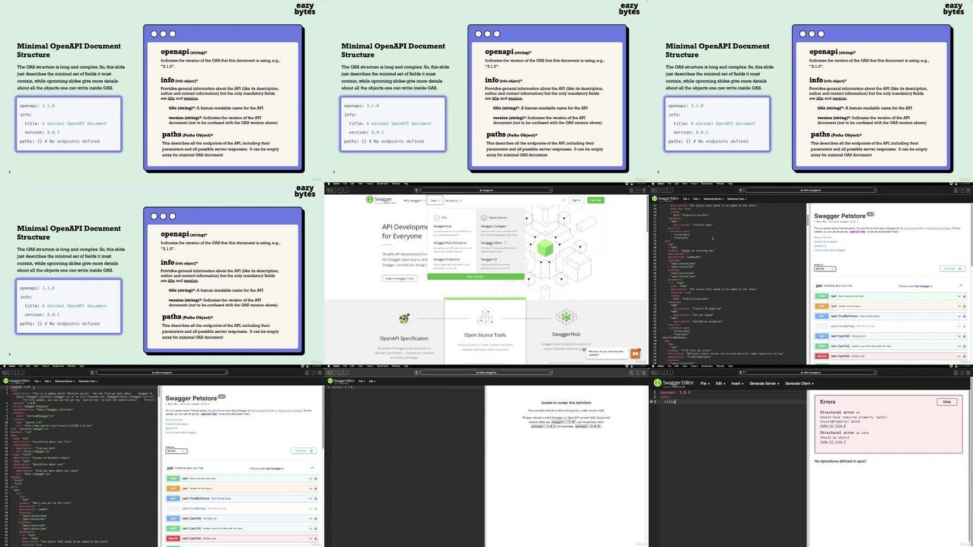973x547 pixels.
Task: Click the Open Source Tools cubes icon
Action: 485,317
